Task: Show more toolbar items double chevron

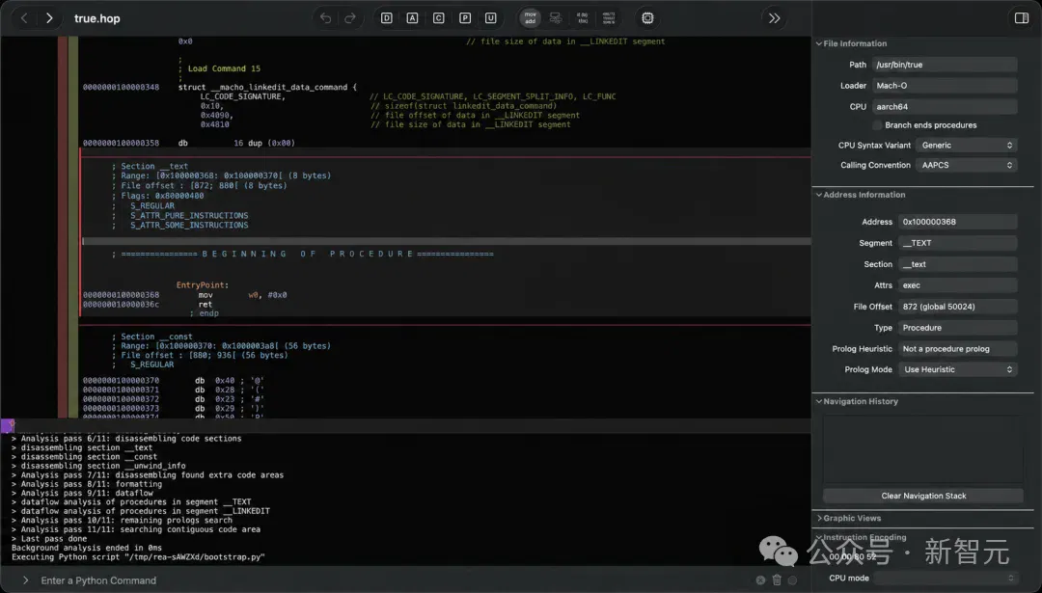Action: tap(774, 18)
